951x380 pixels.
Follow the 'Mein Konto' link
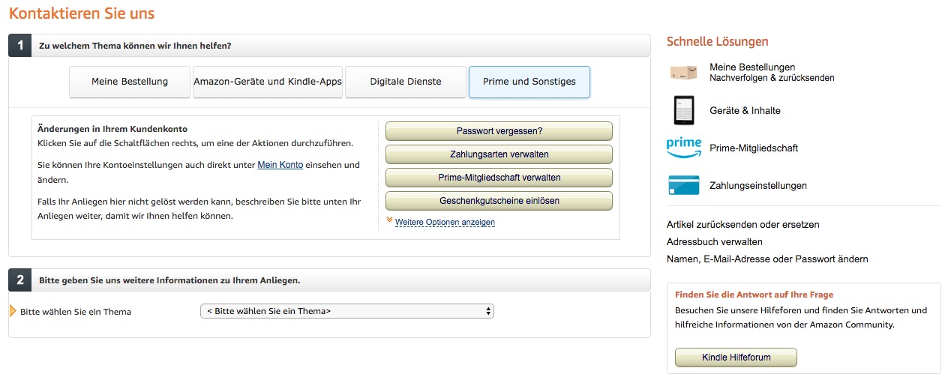pos(280,165)
